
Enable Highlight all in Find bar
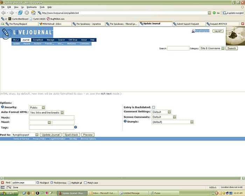coord(70,183)
